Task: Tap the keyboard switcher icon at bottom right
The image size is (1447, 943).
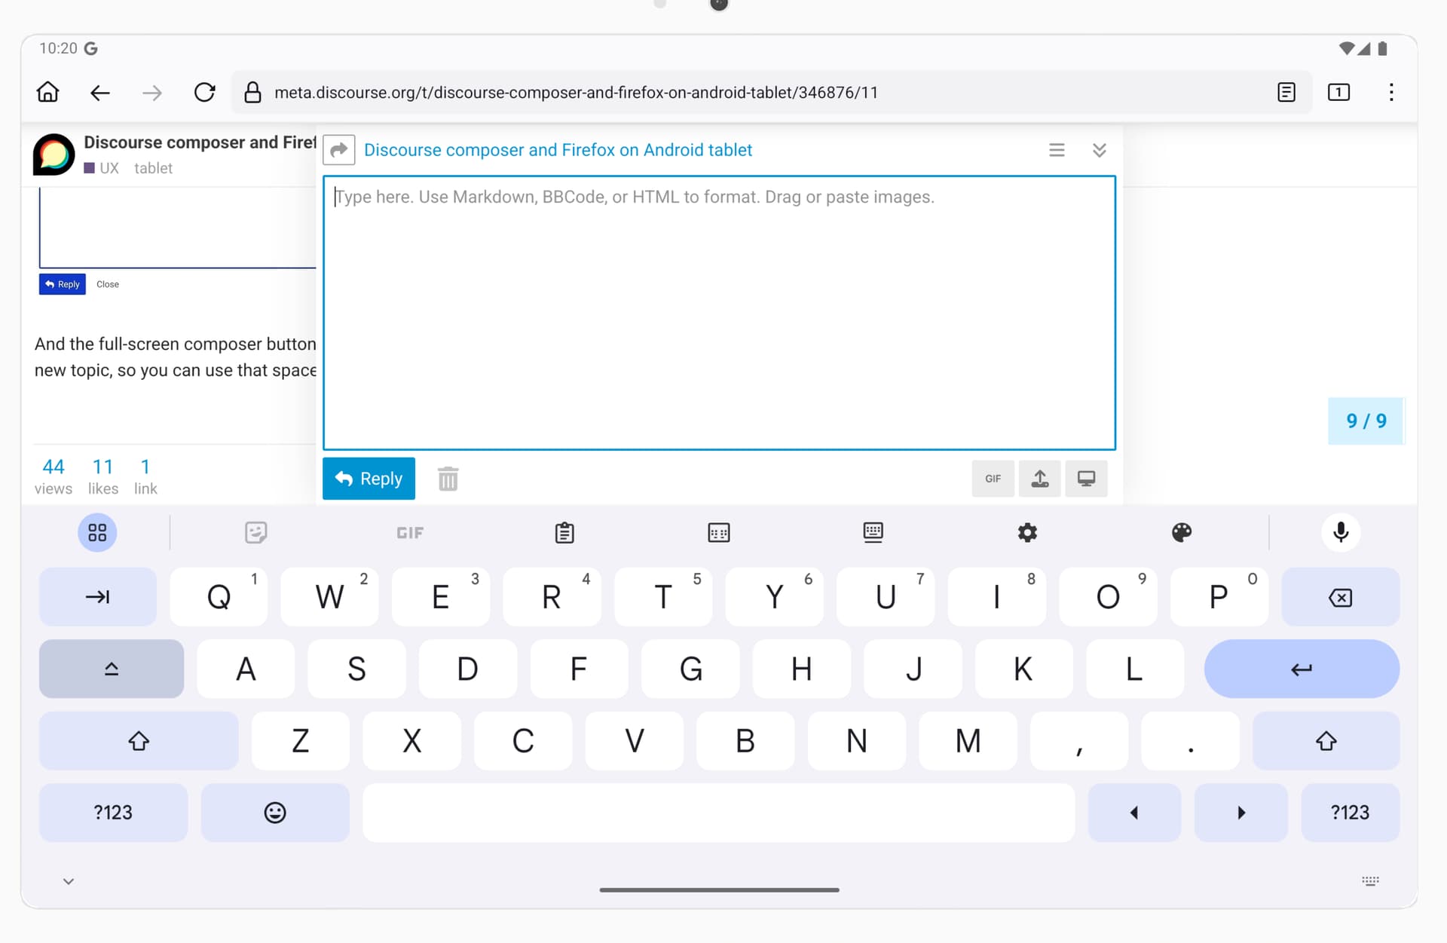Action: point(1370,880)
